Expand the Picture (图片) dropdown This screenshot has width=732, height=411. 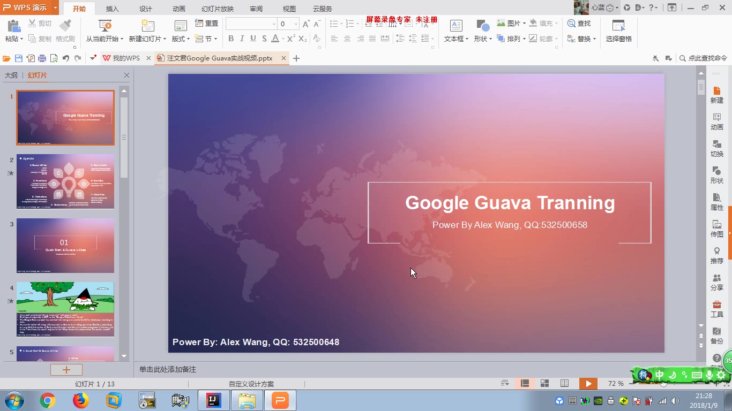point(524,24)
